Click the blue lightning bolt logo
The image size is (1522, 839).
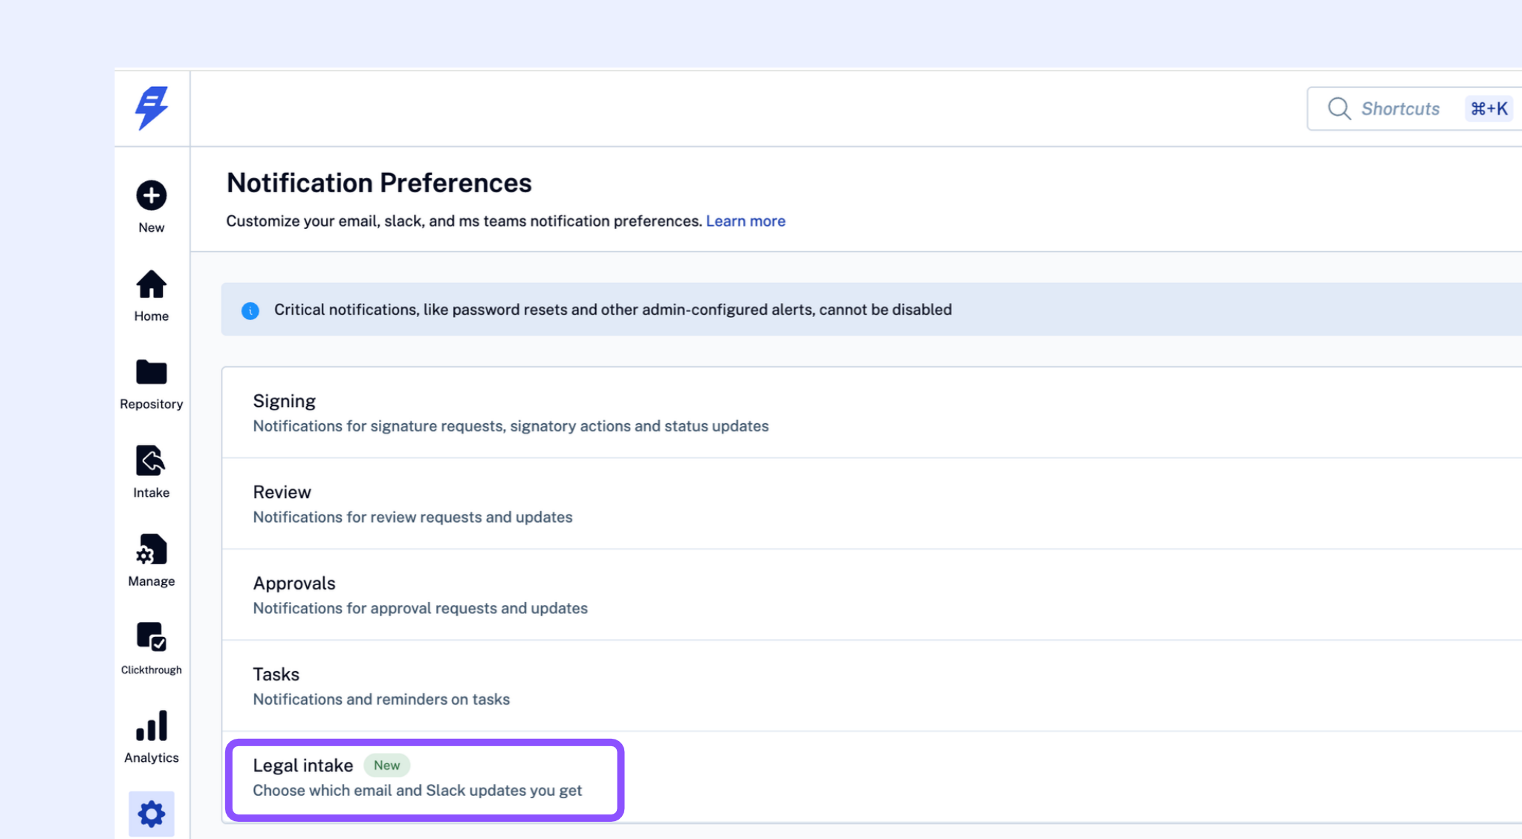tap(152, 108)
